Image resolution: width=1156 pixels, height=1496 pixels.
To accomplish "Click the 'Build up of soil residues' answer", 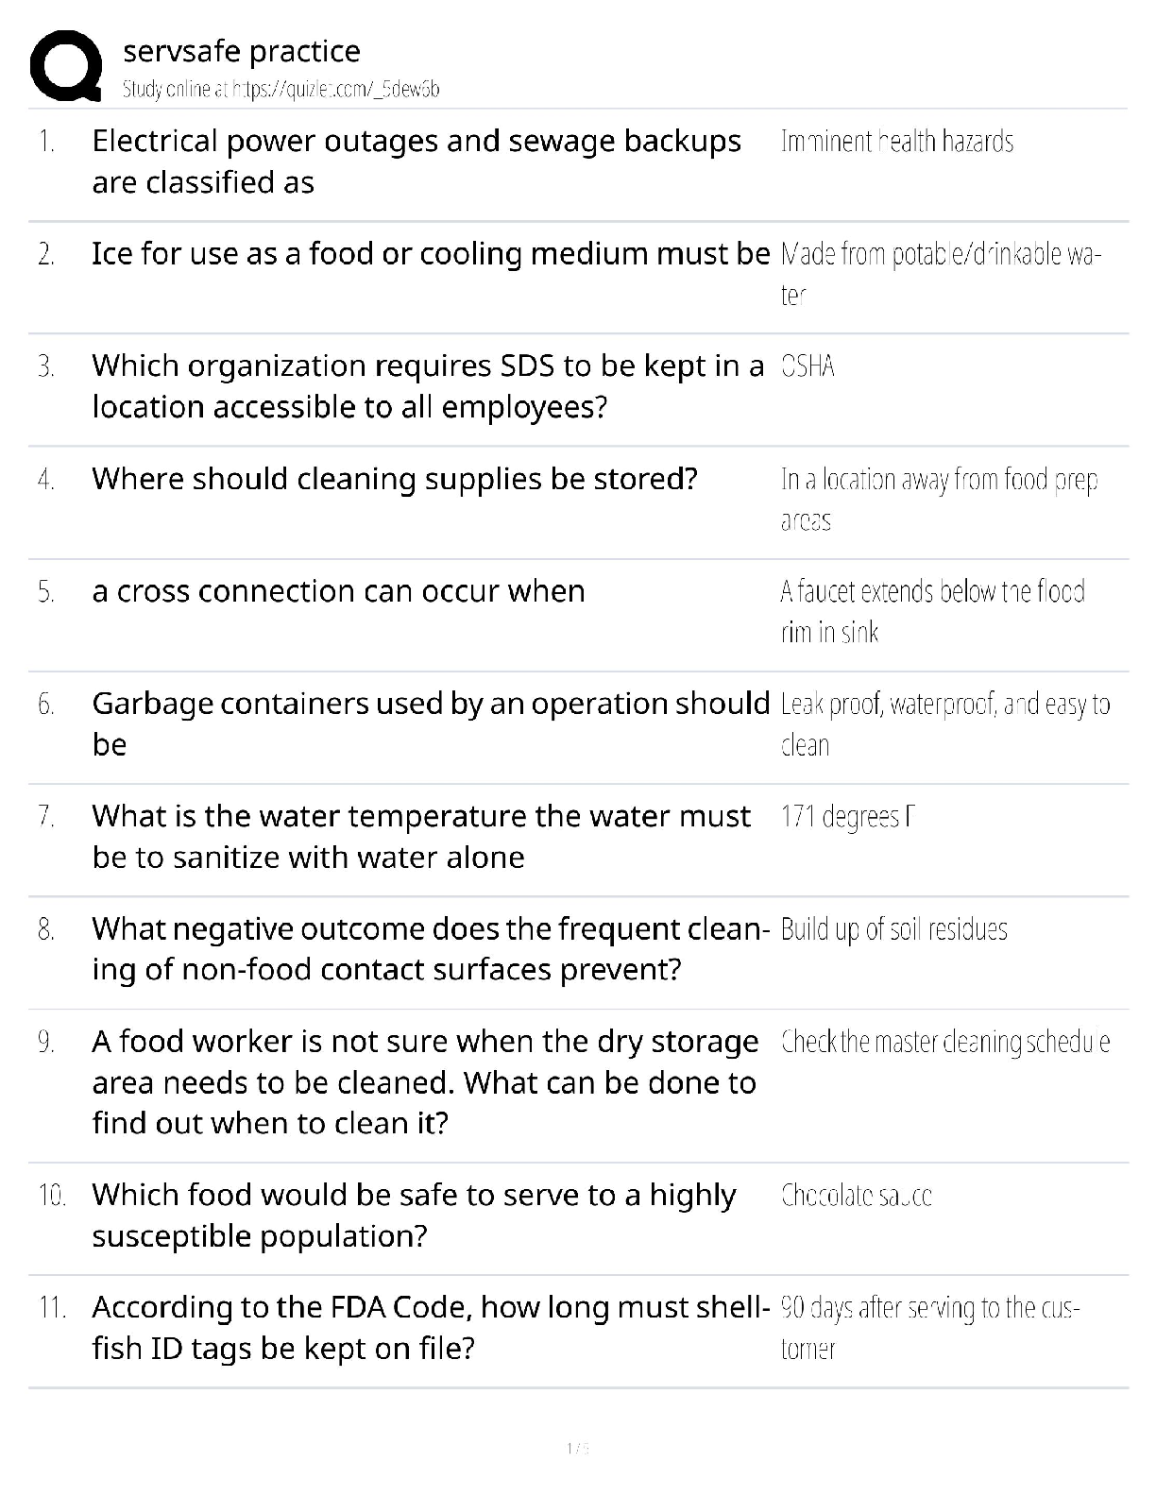I will (893, 929).
